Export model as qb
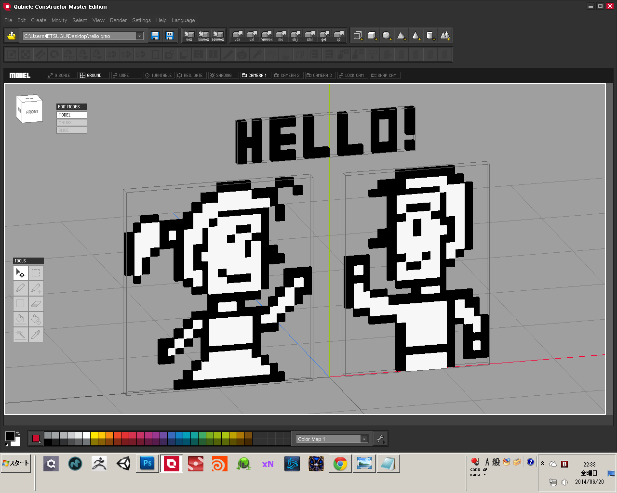Screen dimensions: 617x493 pos(339,36)
